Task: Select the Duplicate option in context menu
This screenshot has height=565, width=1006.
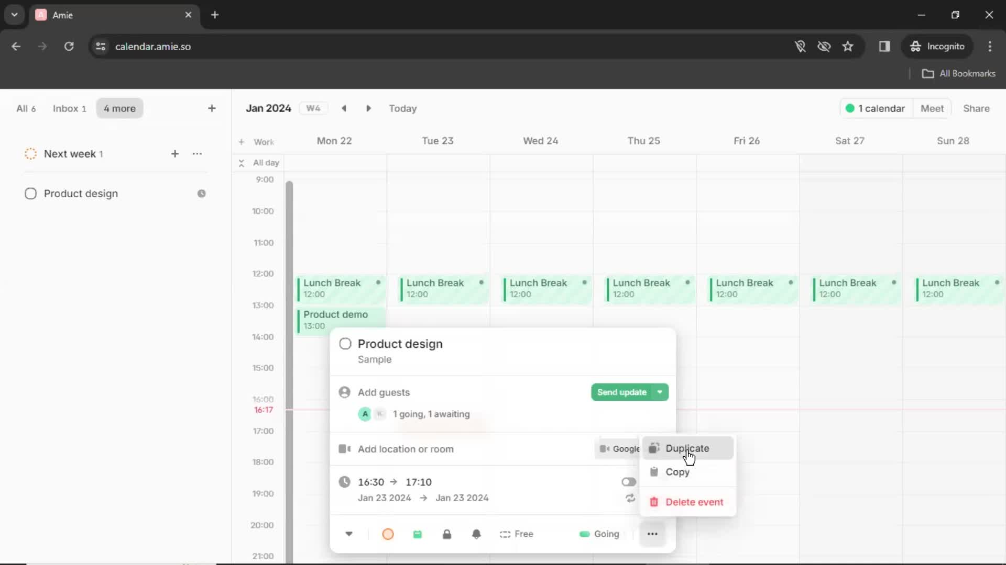Action: click(687, 448)
